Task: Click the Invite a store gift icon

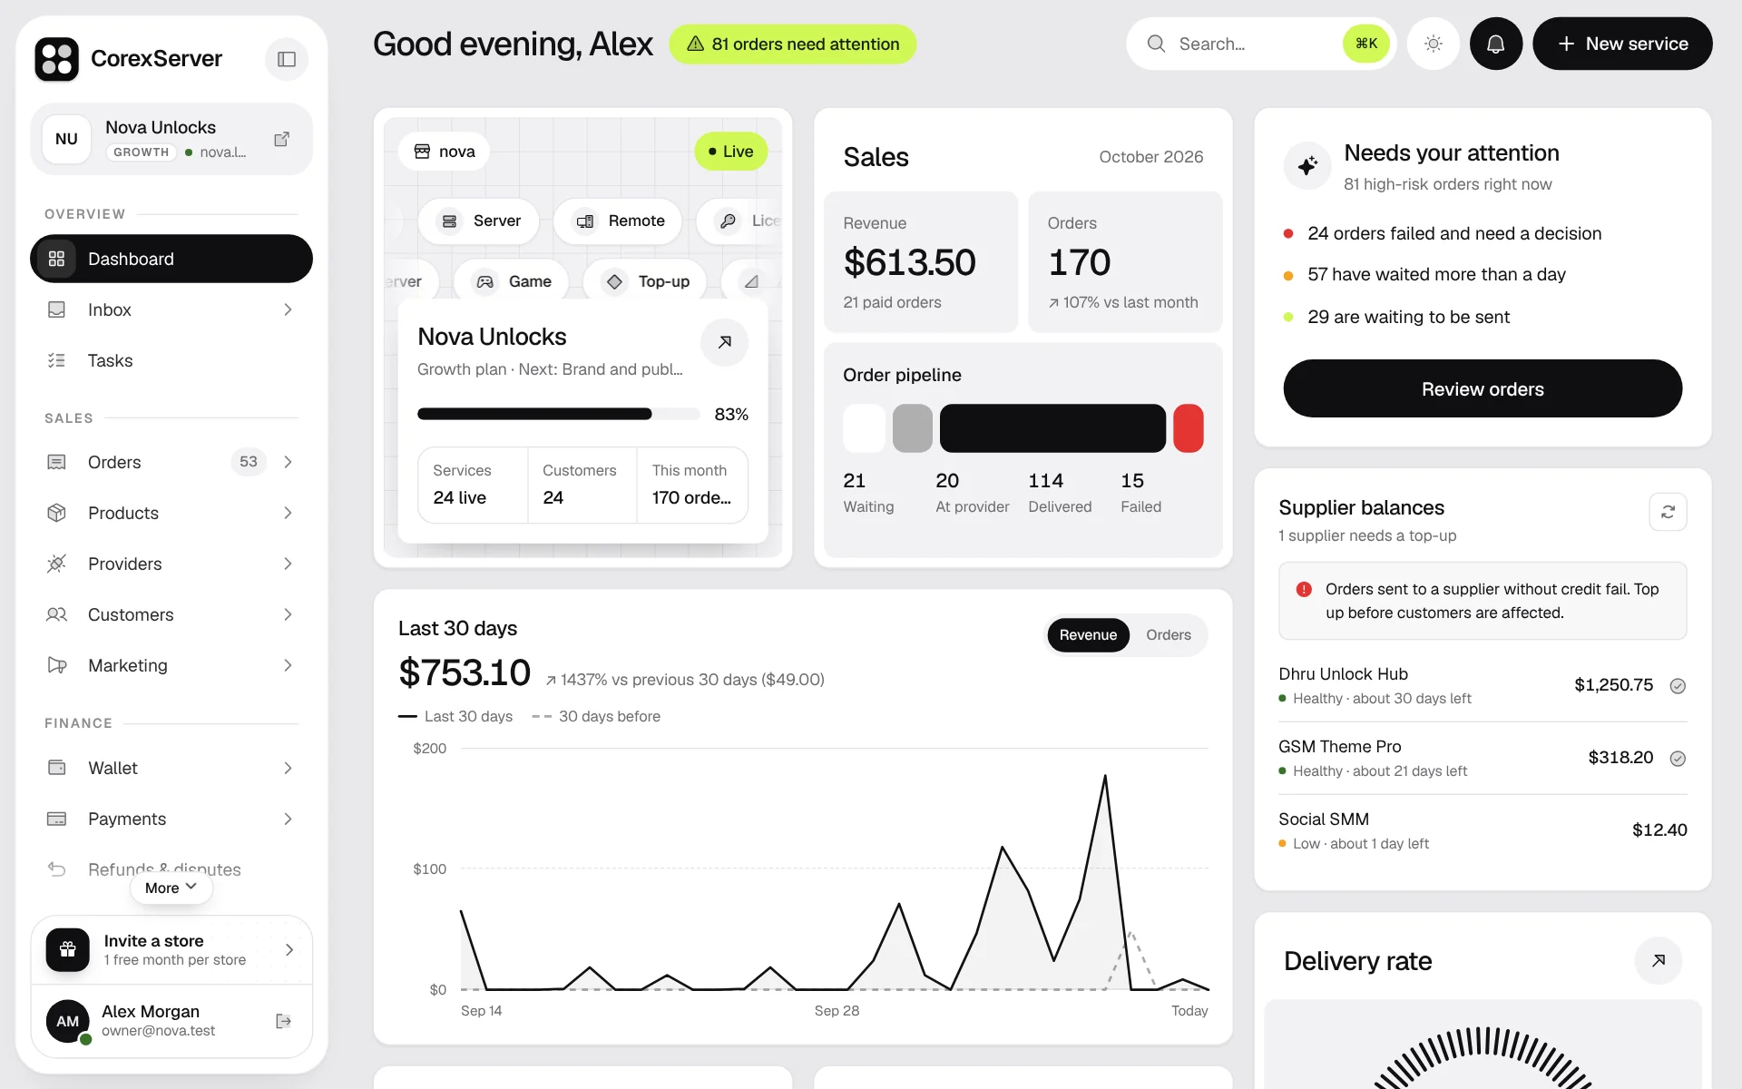Action: [x=68, y=949]
